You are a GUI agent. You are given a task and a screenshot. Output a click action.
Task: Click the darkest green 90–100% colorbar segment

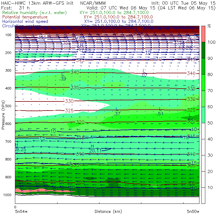(x=203, y=50)
